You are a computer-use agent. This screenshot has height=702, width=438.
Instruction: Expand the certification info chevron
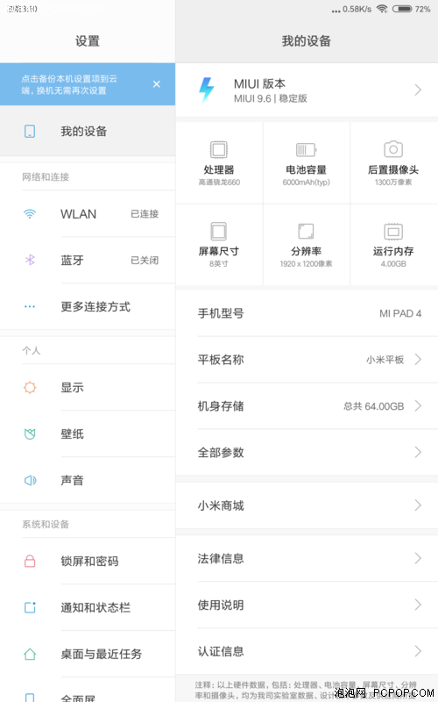pos(418,651)
